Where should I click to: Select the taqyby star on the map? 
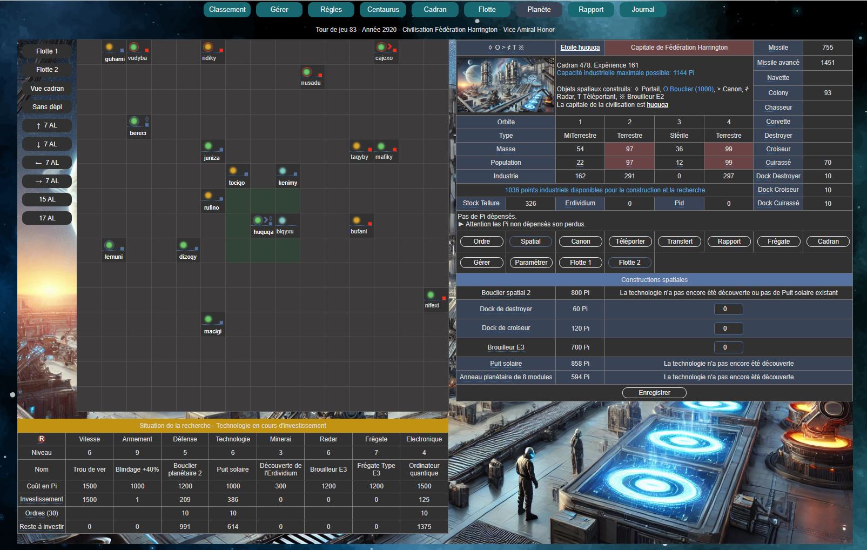357,146
